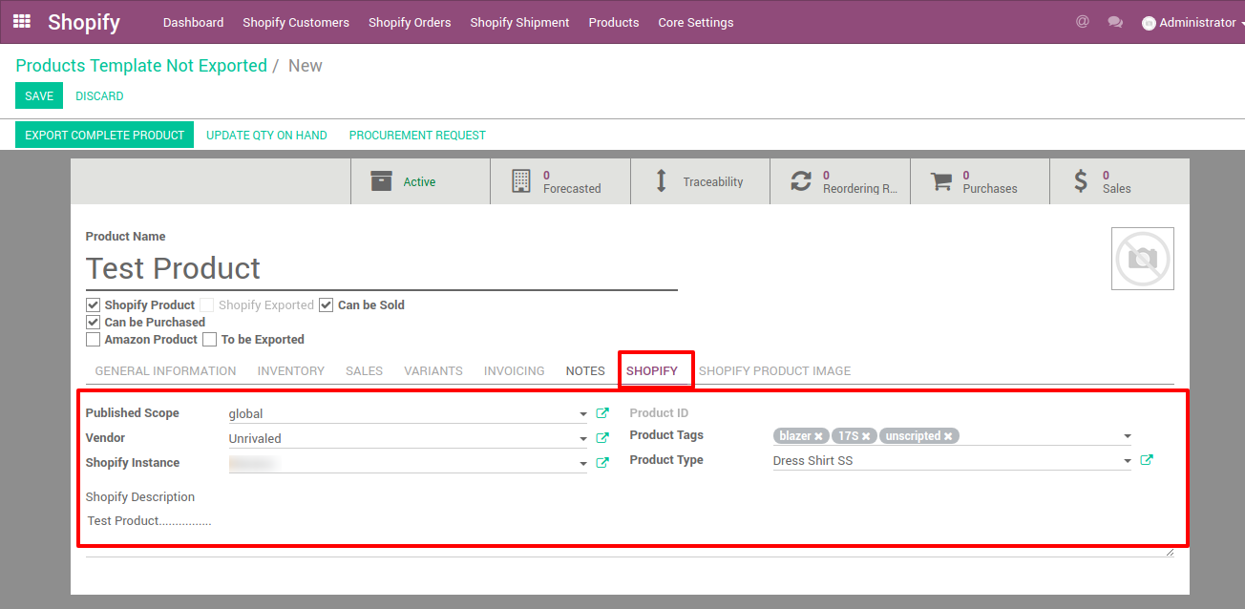
Task: Switch to the Variants tab
Action: click(433, 370)
